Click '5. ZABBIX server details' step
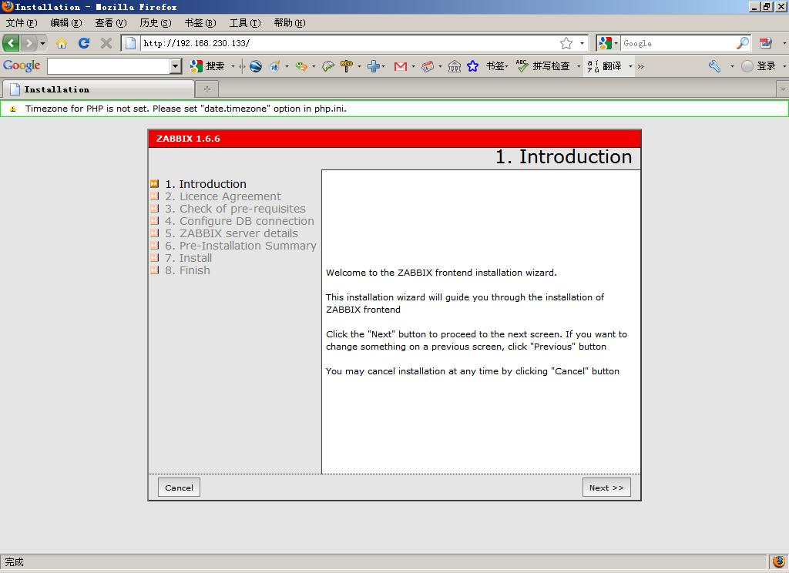Image resolution: width=789 pixels, height=573 pixels. pyautogui.click(x=231, y=233)
